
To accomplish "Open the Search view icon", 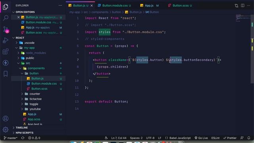I will 6,17.
